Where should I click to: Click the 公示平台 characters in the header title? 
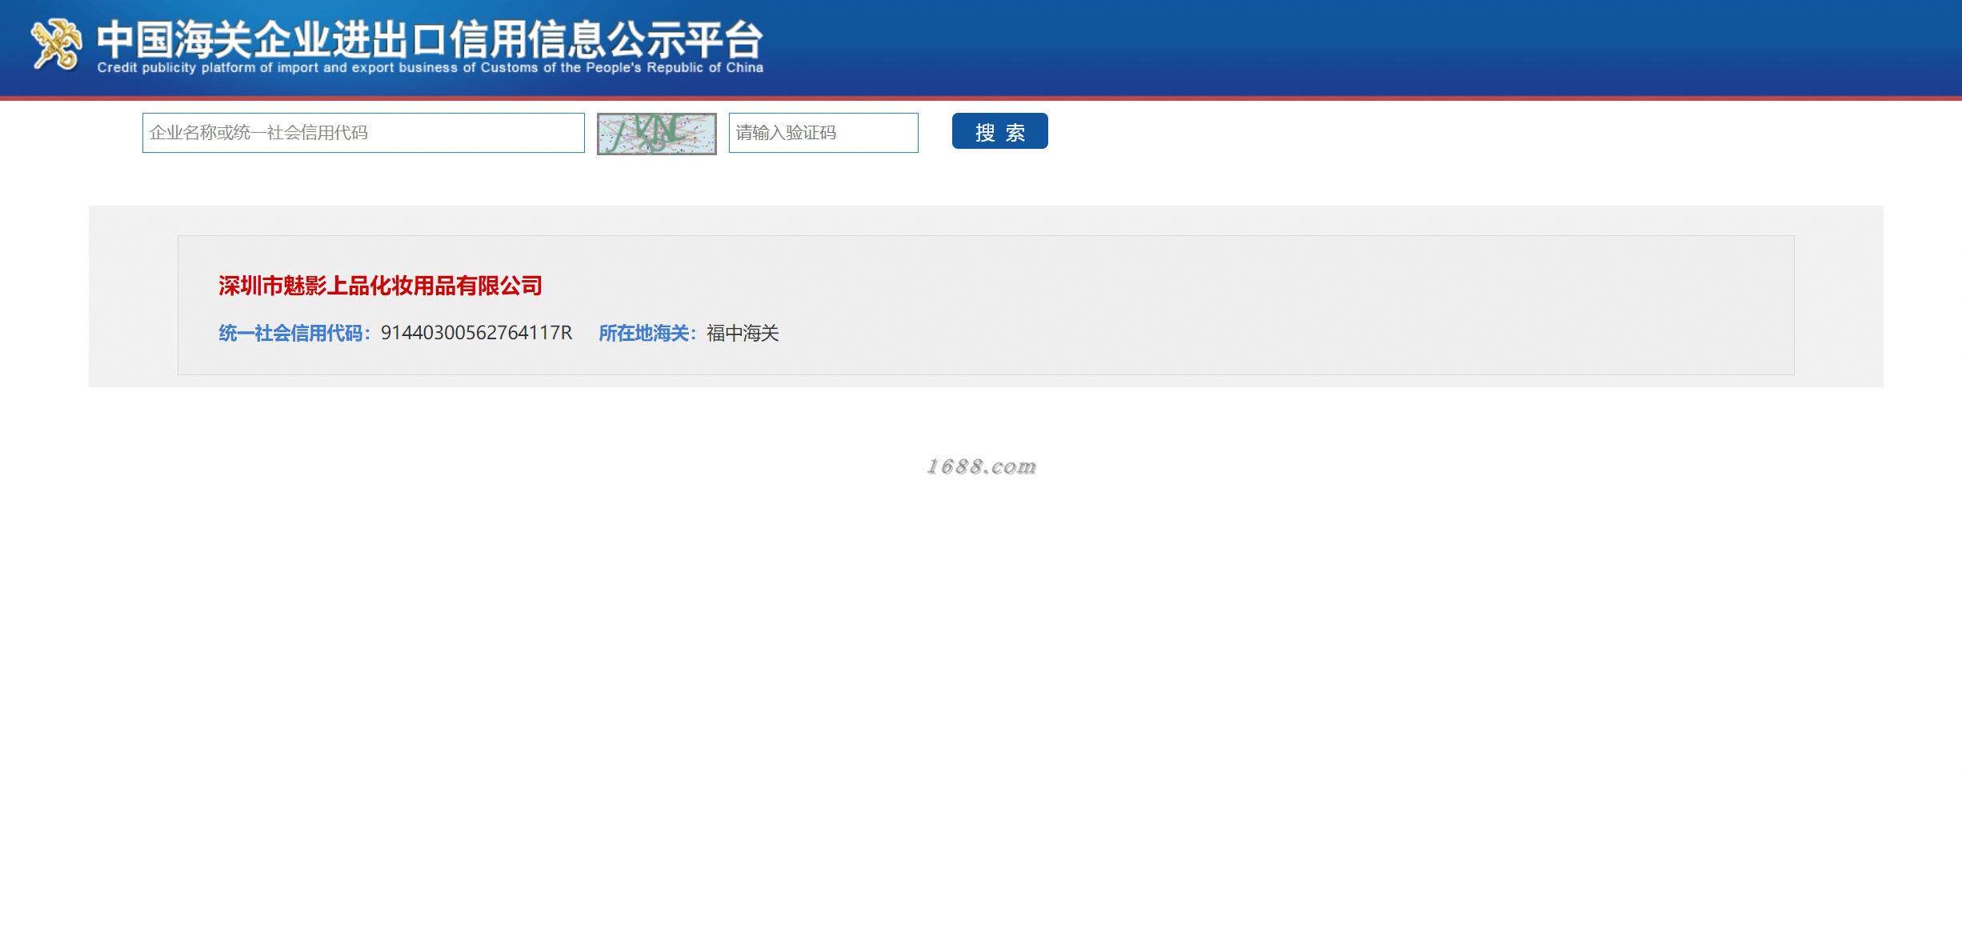(x=685, y=38)
